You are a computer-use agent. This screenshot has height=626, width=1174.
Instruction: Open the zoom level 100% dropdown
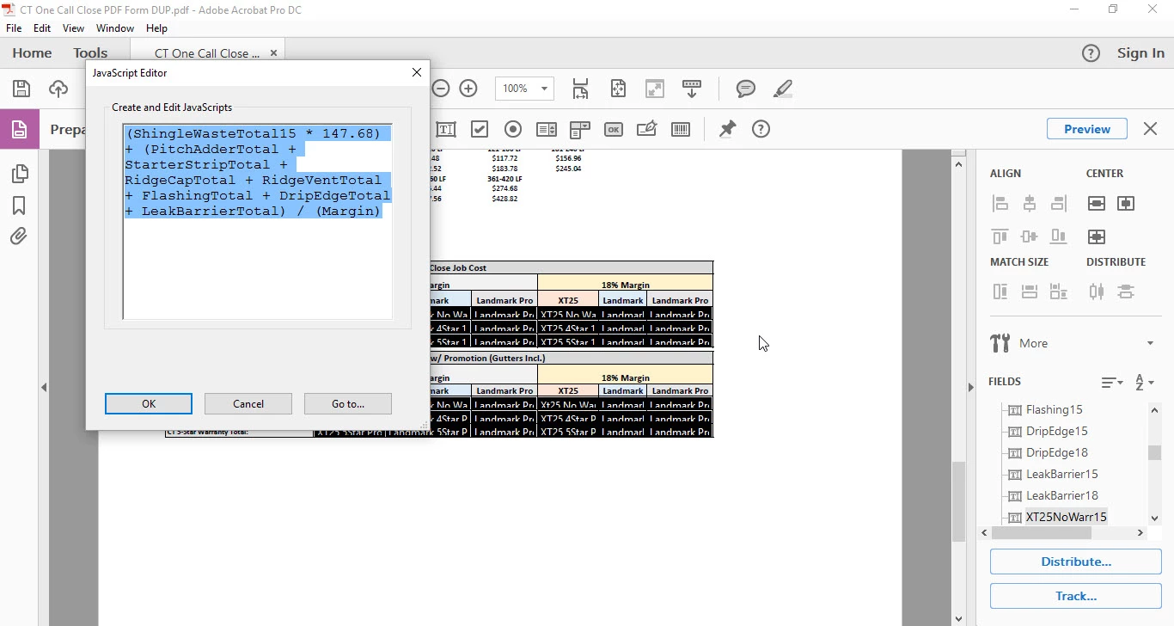pyautogui.click(x=524, y=89)
